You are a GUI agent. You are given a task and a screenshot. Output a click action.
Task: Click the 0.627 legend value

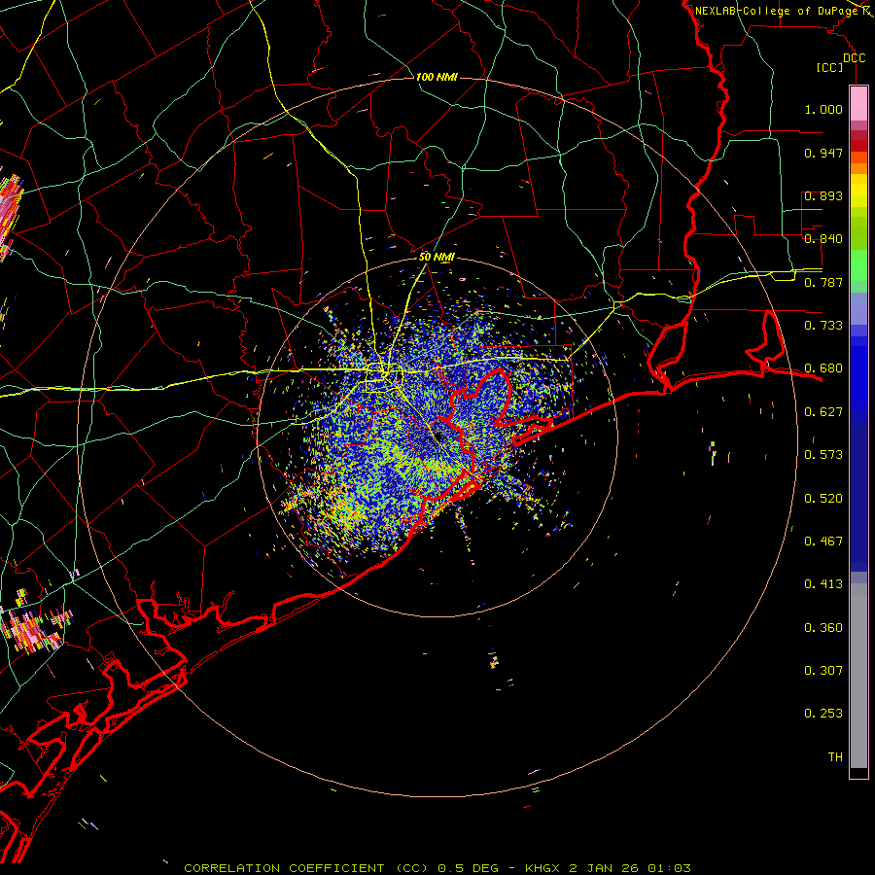(823, 412)
